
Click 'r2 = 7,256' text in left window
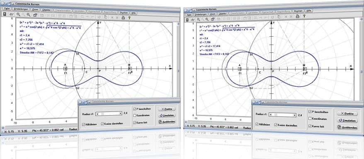(x=26, y=40)
